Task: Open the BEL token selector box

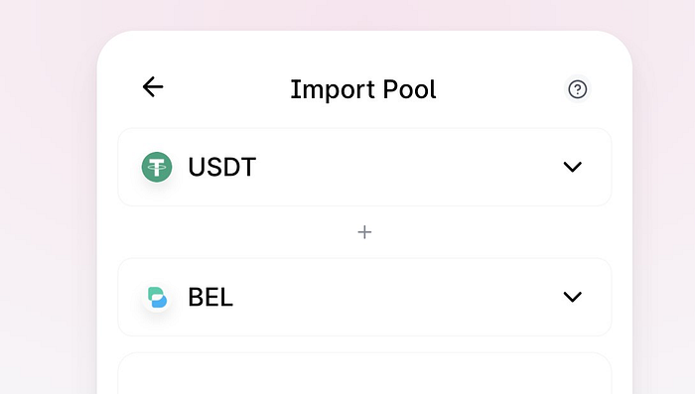Action: (x=364, y=297)
